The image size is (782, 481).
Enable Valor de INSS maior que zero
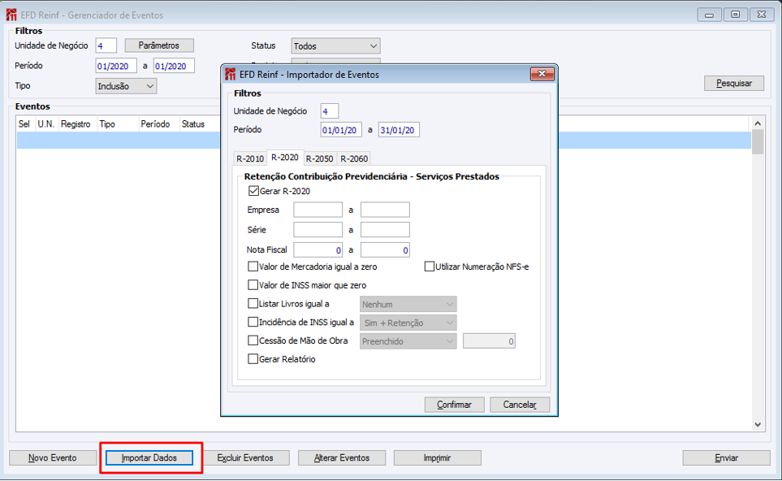pyautogui.click(x=253, y=285)
